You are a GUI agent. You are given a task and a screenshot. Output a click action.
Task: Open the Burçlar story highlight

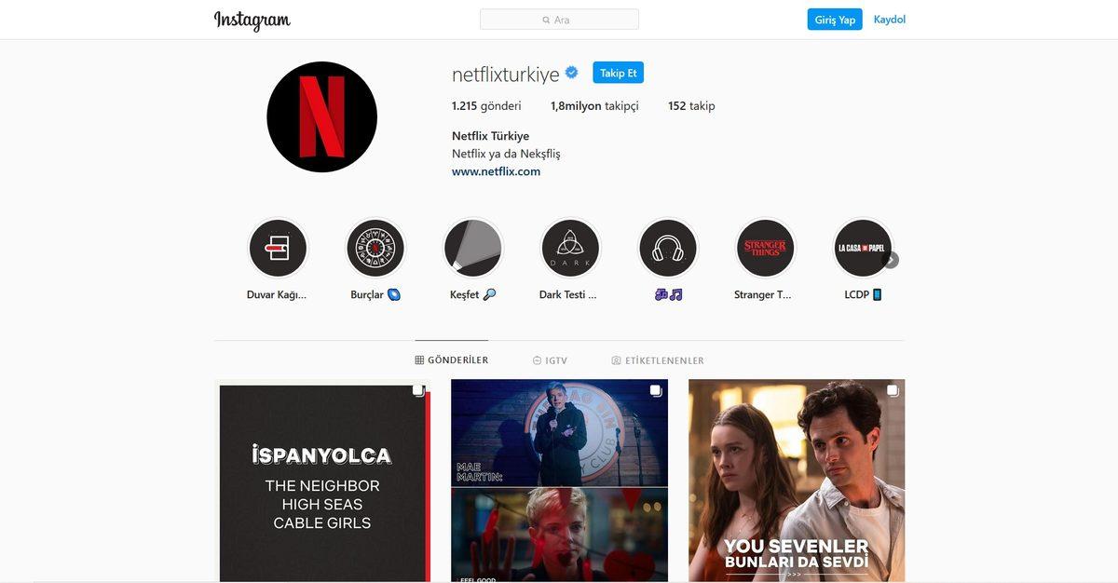point(375,247)
